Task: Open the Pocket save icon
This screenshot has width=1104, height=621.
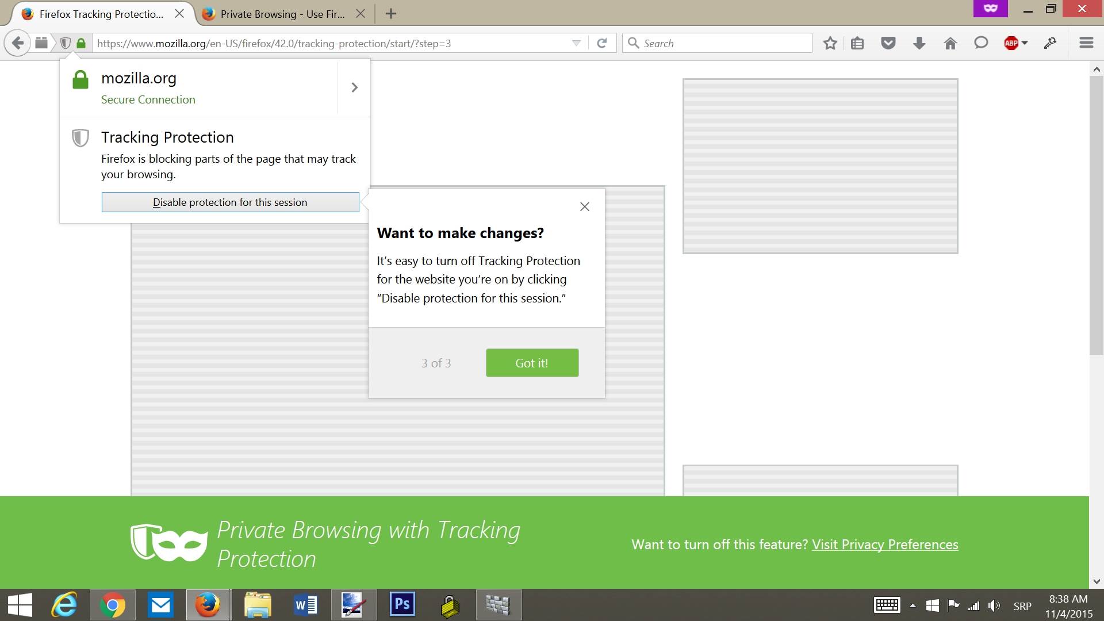Action: (x=888, y=43)
